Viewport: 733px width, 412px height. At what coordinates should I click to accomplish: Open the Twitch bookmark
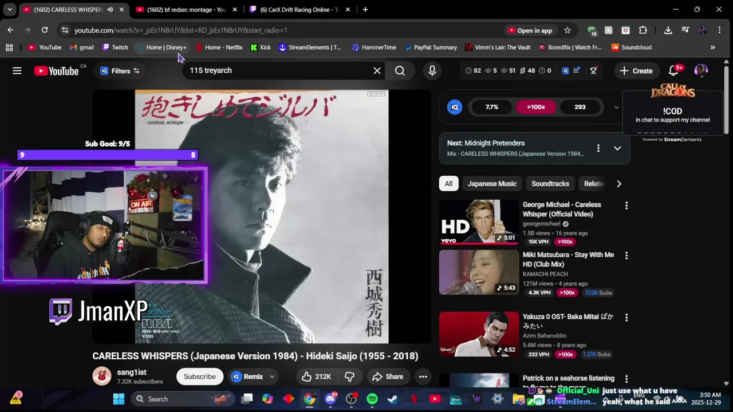tap(115, 47)
